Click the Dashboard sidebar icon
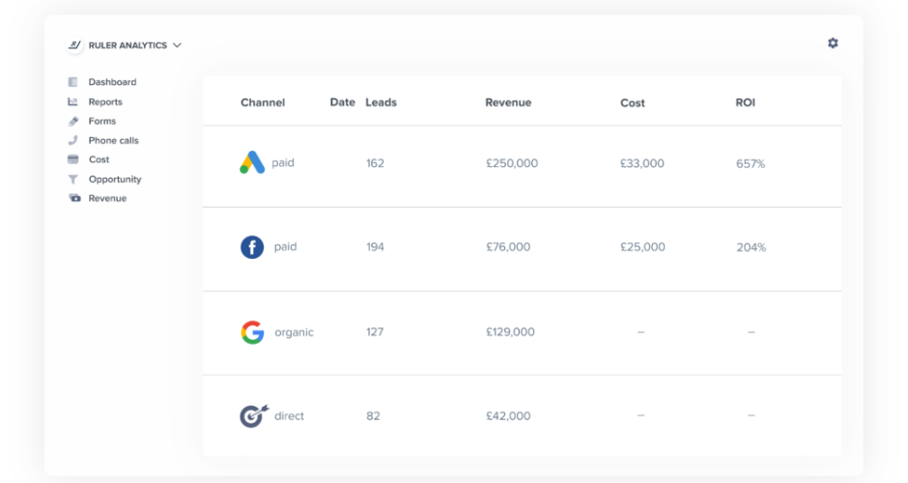 click(73, 82)
